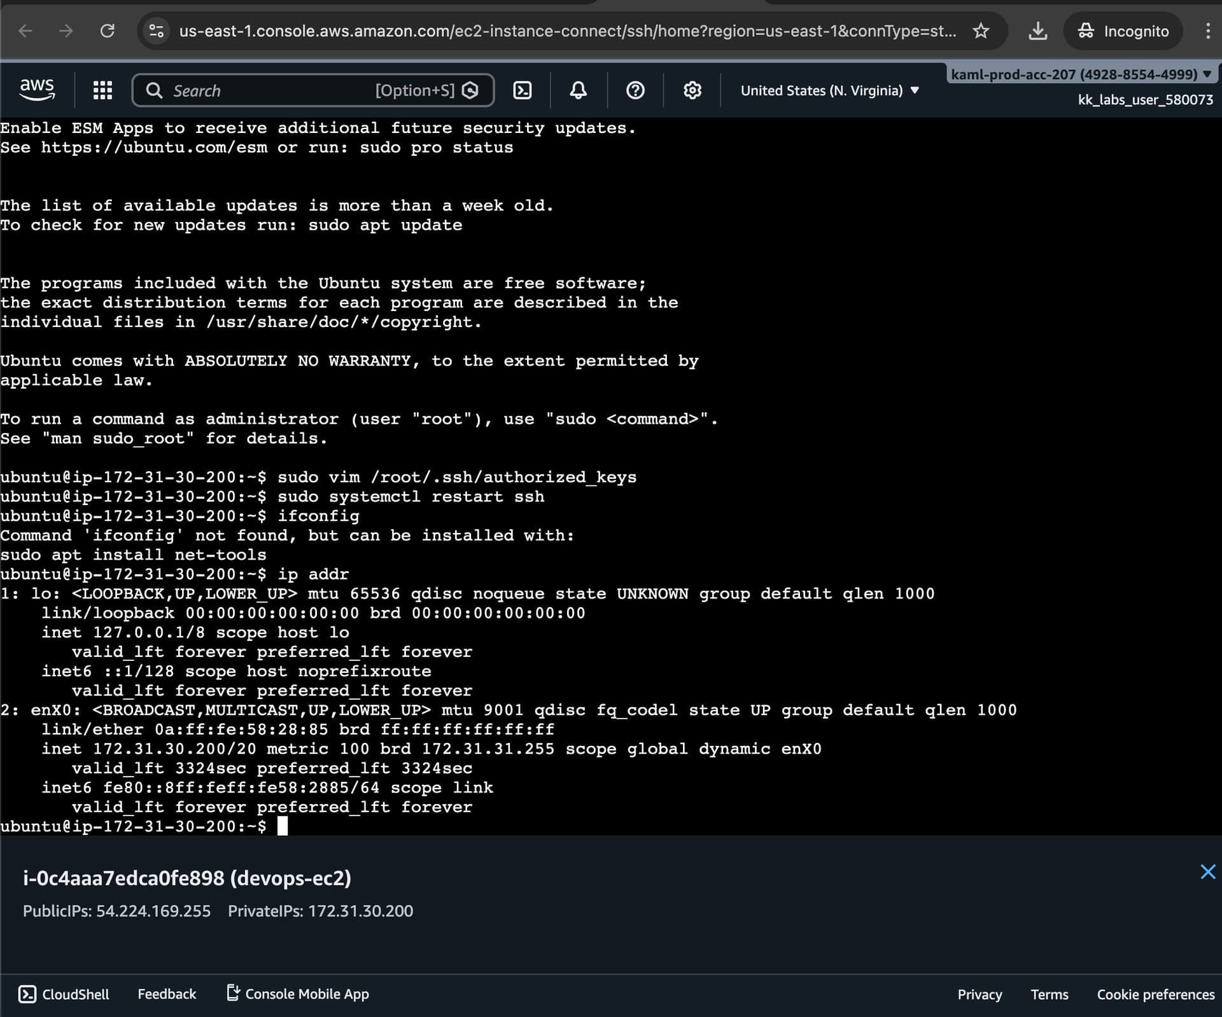The image size is (1222, 1017).
Task: Open Cookie preferences
Action: [1155, 995]
